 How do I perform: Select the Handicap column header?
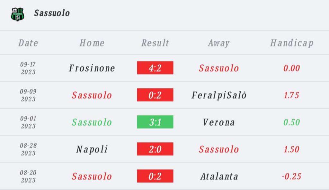(x=292, y=43)
